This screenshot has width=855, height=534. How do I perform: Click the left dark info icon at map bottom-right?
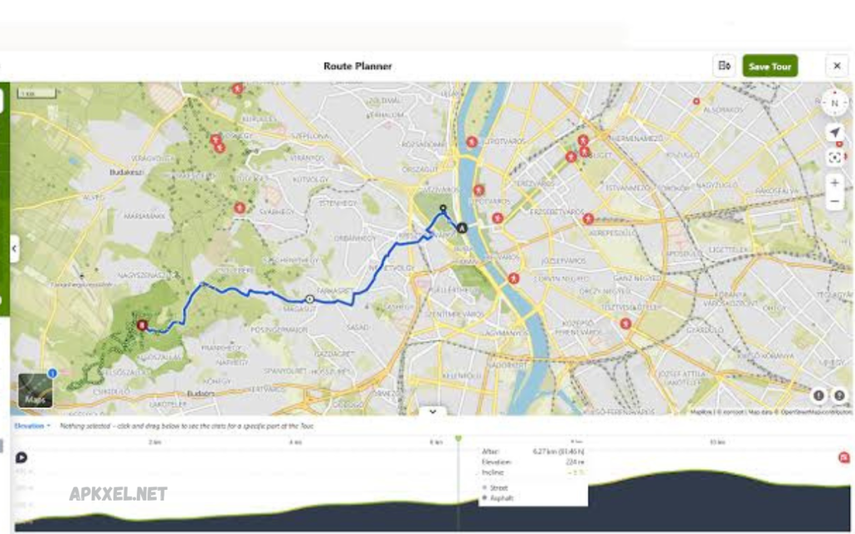click(818, 395)
